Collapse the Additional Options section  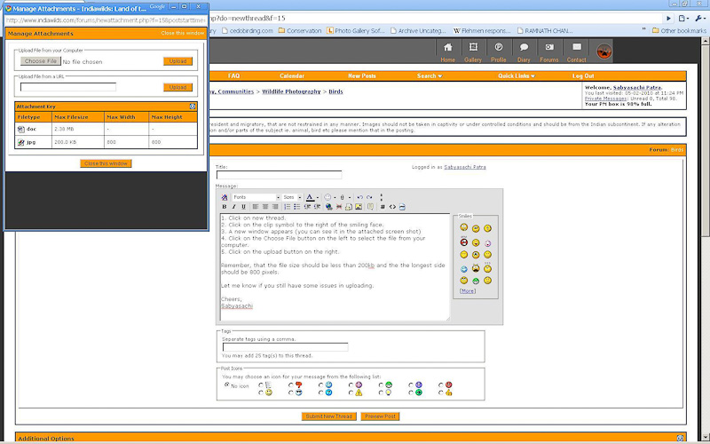pos(680,438)
